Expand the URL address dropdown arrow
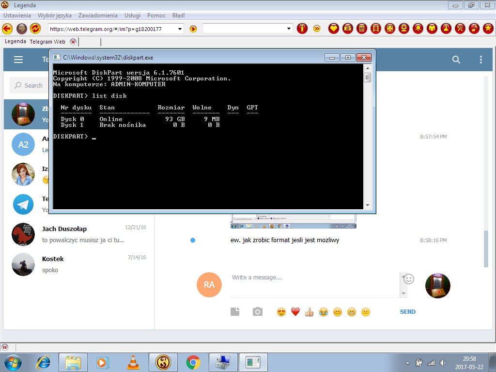The width and height of the screenshot is (496, 372). coord(180,29)
